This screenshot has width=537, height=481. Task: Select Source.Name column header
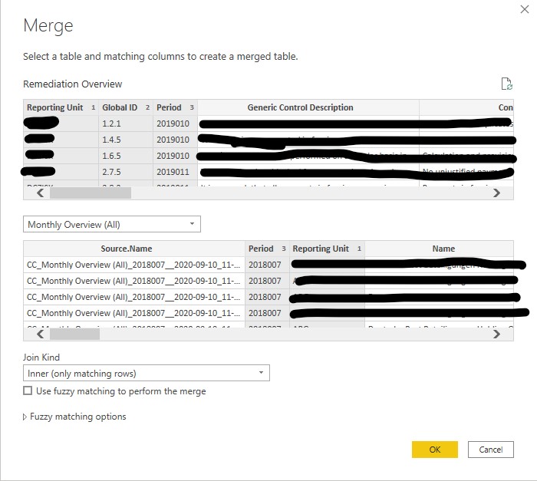(x=134, y=249)
